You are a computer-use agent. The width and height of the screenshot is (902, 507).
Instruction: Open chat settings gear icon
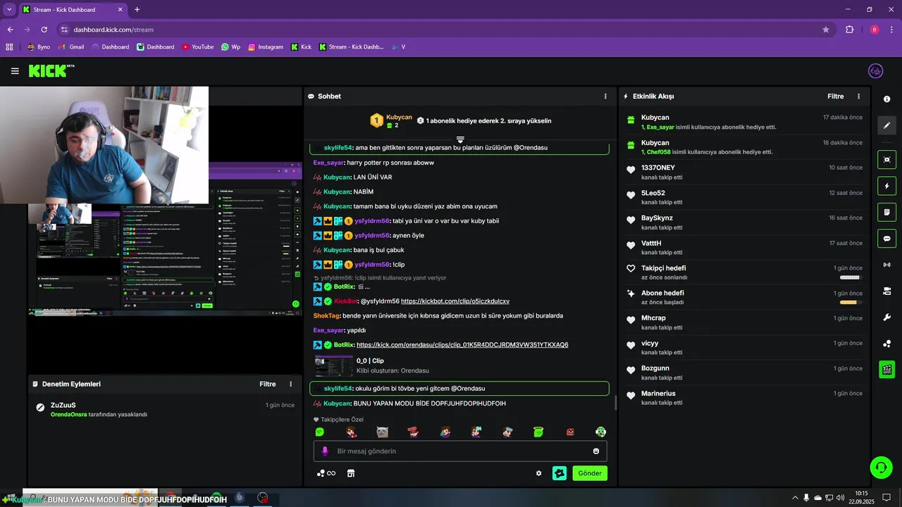point(539,473)
